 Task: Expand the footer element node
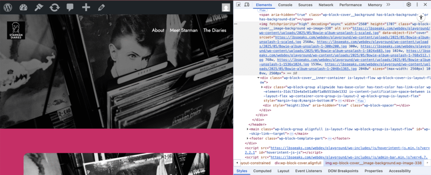pos(248,138)
